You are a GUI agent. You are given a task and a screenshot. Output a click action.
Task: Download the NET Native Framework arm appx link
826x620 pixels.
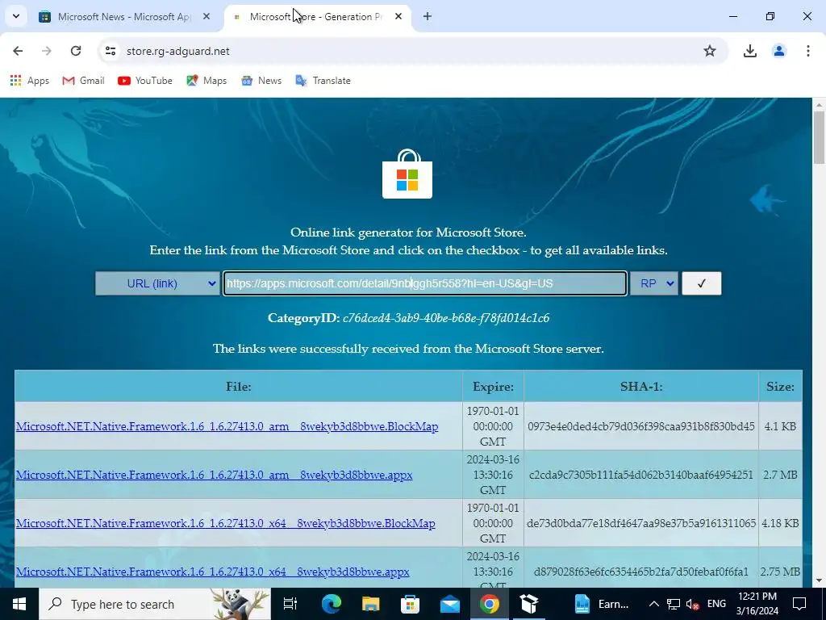tap(214, 475)
